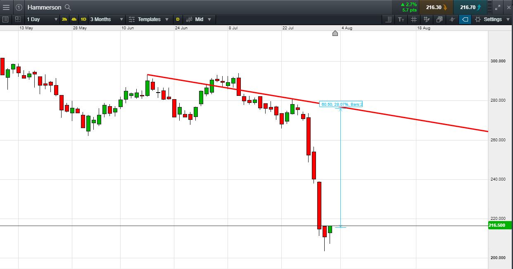Select the 2h timeframe shortcut
The height and width of the screenshot is (269, 513).
64,19
